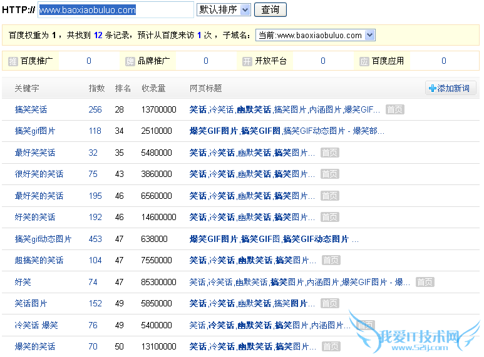Click 收录量 value 638000
Viewport: 484px width, 357px height.
pyautogui.click(x=154, y=239)
